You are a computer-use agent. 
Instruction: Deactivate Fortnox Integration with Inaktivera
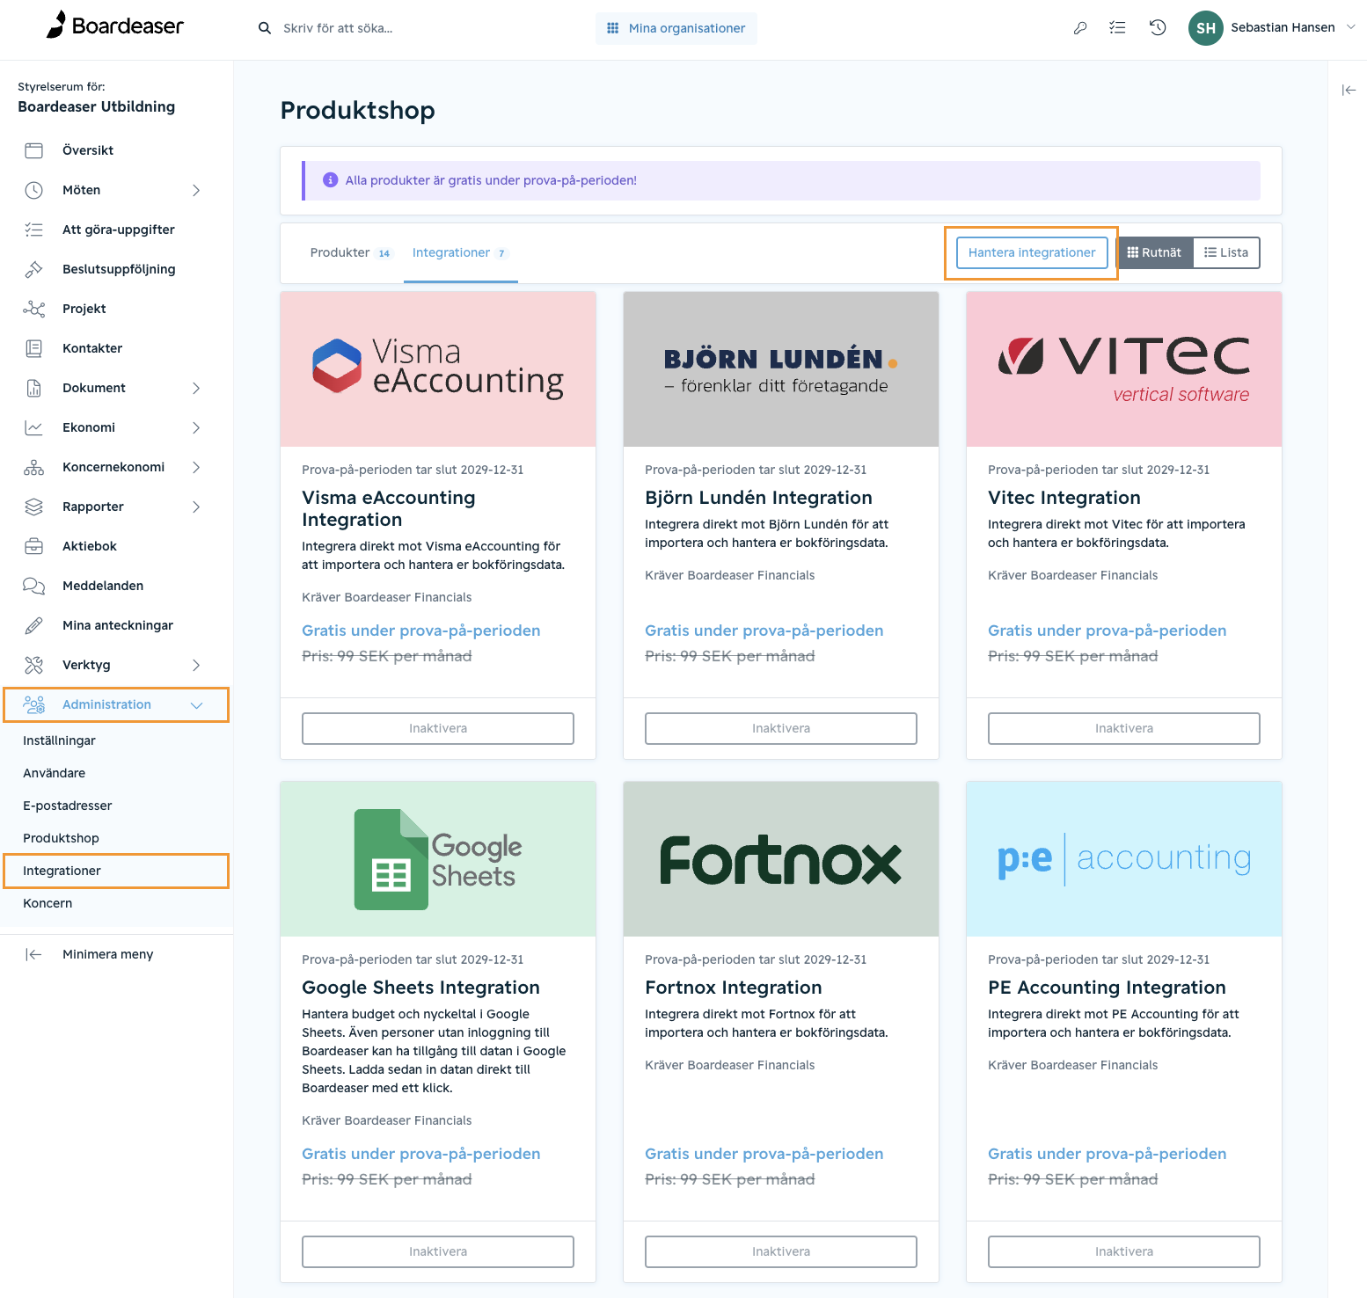coord(781,1251)
